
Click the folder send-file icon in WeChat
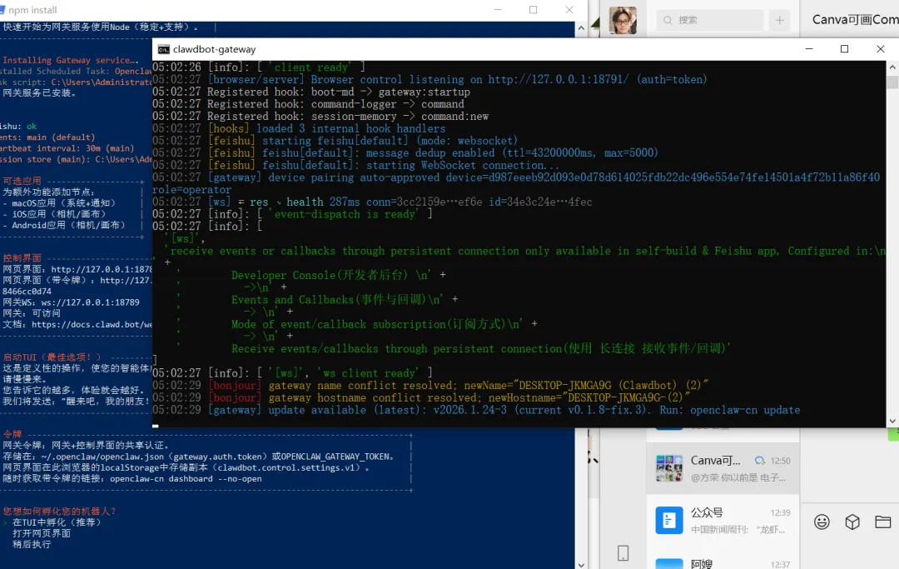click(883, 522)
